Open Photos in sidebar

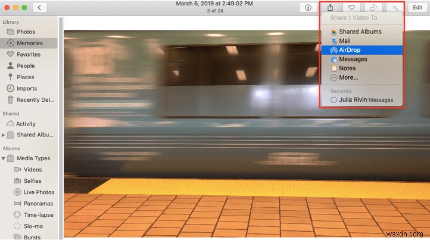click(x=29, y=32)
